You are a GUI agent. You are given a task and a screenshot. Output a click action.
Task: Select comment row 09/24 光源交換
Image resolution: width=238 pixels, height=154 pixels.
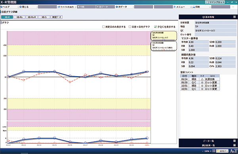(200, 79)
